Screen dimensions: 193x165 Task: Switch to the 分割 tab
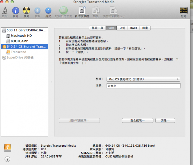122,28
